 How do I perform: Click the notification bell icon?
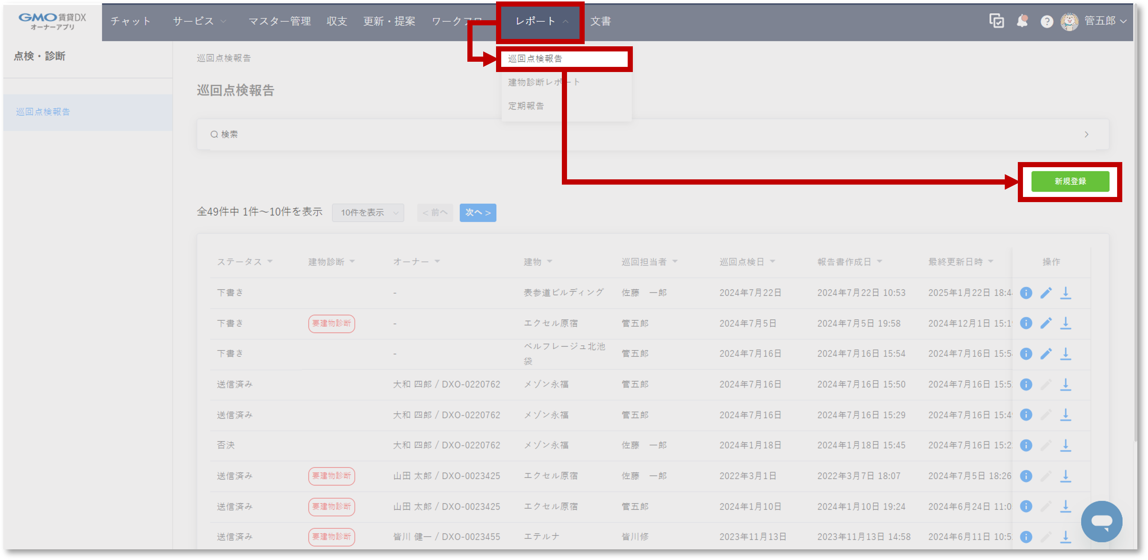pyautogui.click(x=1022, y=21)
